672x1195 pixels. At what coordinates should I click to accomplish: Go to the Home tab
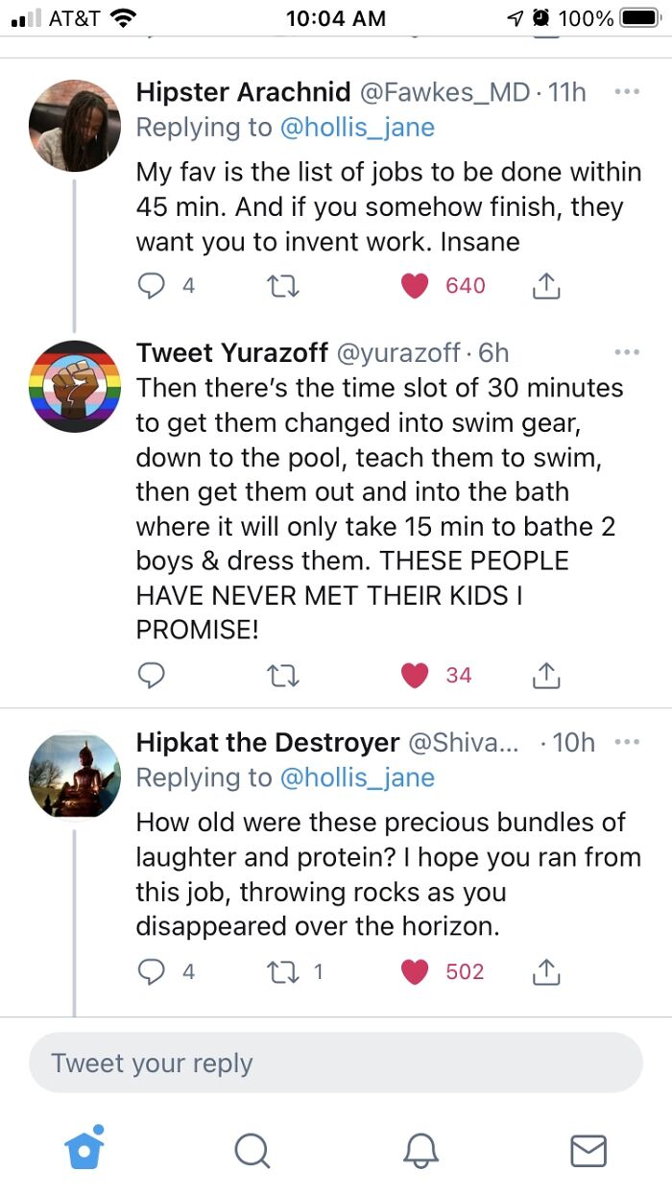point(84,1149)
